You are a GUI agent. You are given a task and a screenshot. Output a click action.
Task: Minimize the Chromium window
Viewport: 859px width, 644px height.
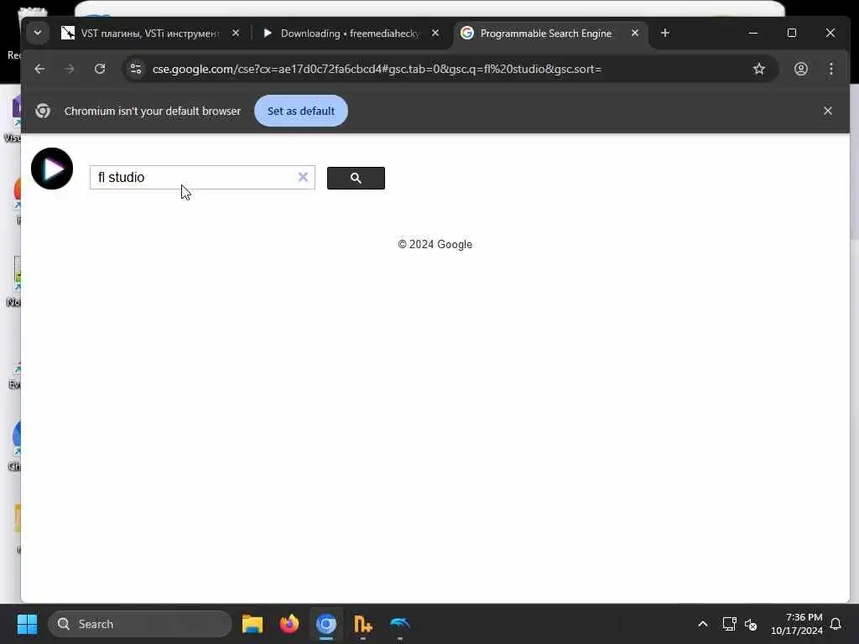(753, 33)
